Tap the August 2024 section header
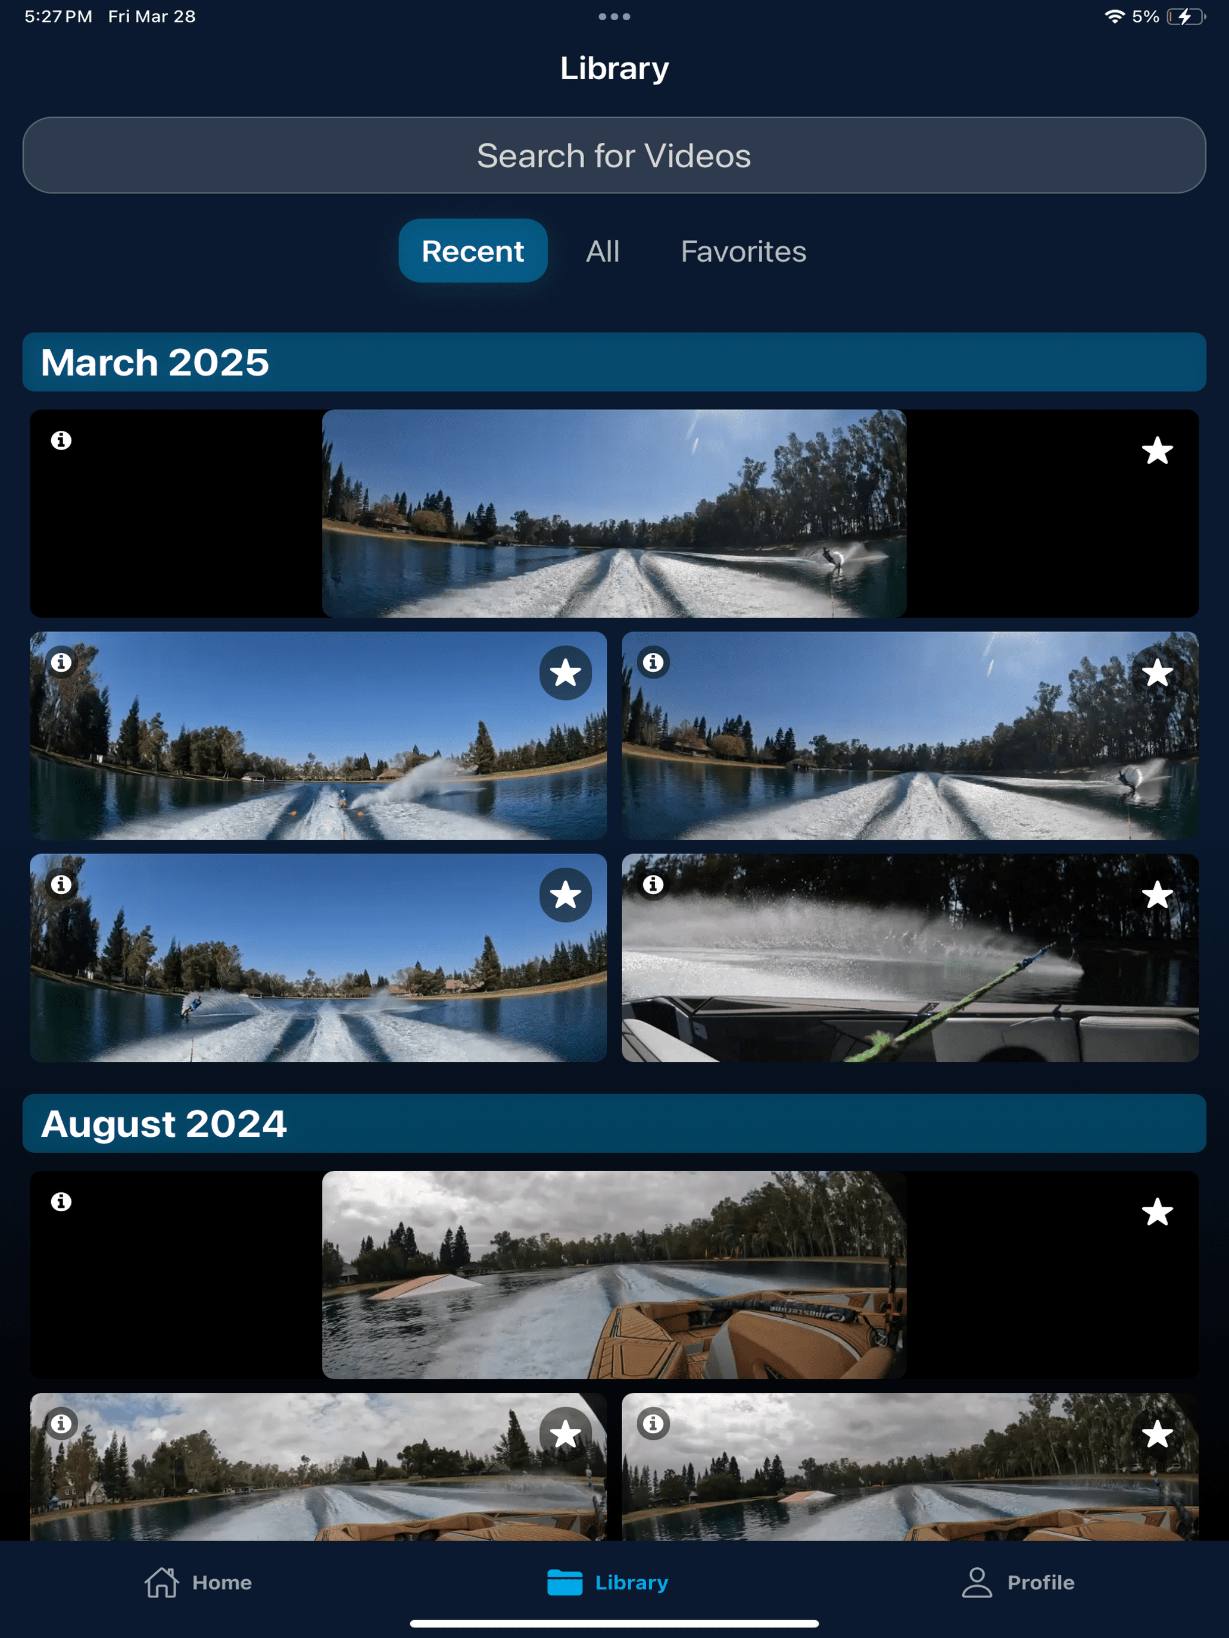The image size is (1229, 1638). 614,1123
